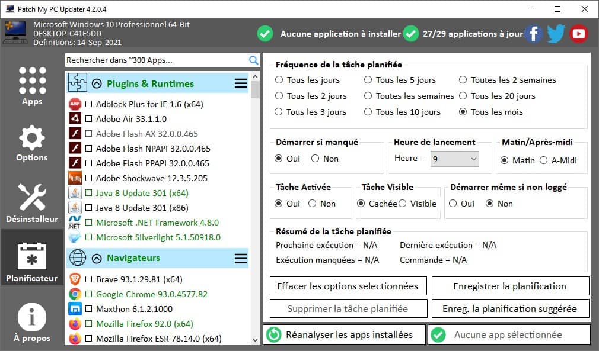The height and width of the screenshot is (351, 599).
Task: Click the Adobe Shockwave icon
Action: click(75, 178)
